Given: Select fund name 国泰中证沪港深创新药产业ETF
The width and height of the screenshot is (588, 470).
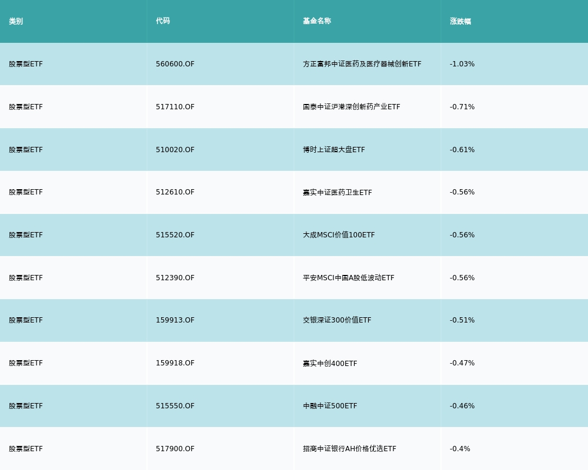Looking at the screenshot, I should tap(352, 107).
